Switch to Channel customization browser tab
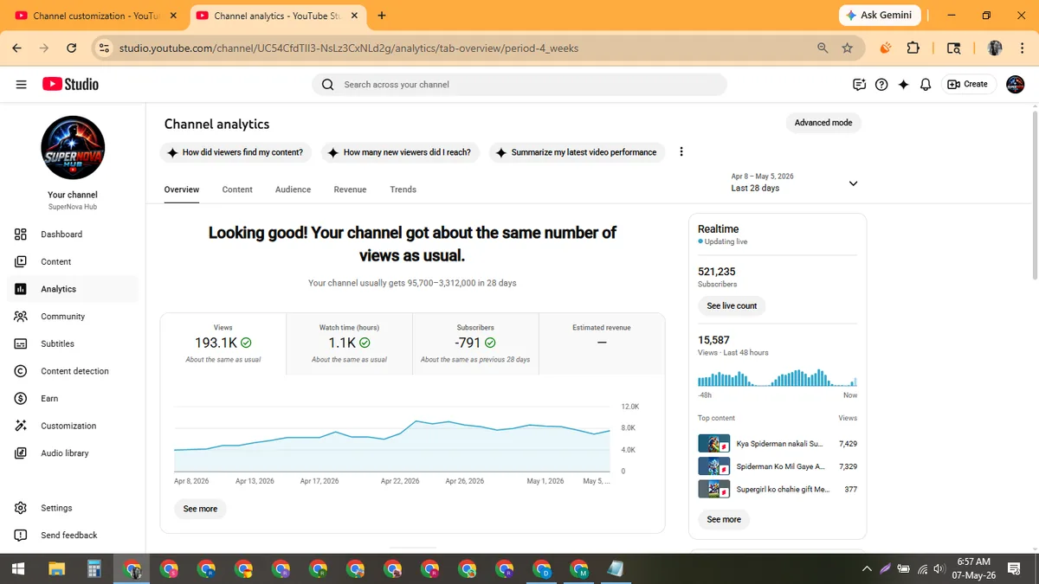1039x584 pixels. click(95, 16)
